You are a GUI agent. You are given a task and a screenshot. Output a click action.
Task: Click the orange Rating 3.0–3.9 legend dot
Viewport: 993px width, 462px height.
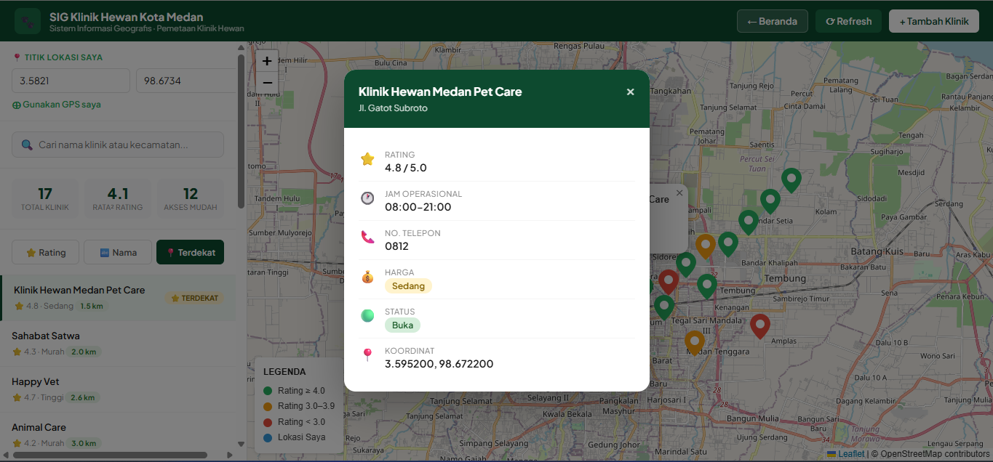pos(268,406)
